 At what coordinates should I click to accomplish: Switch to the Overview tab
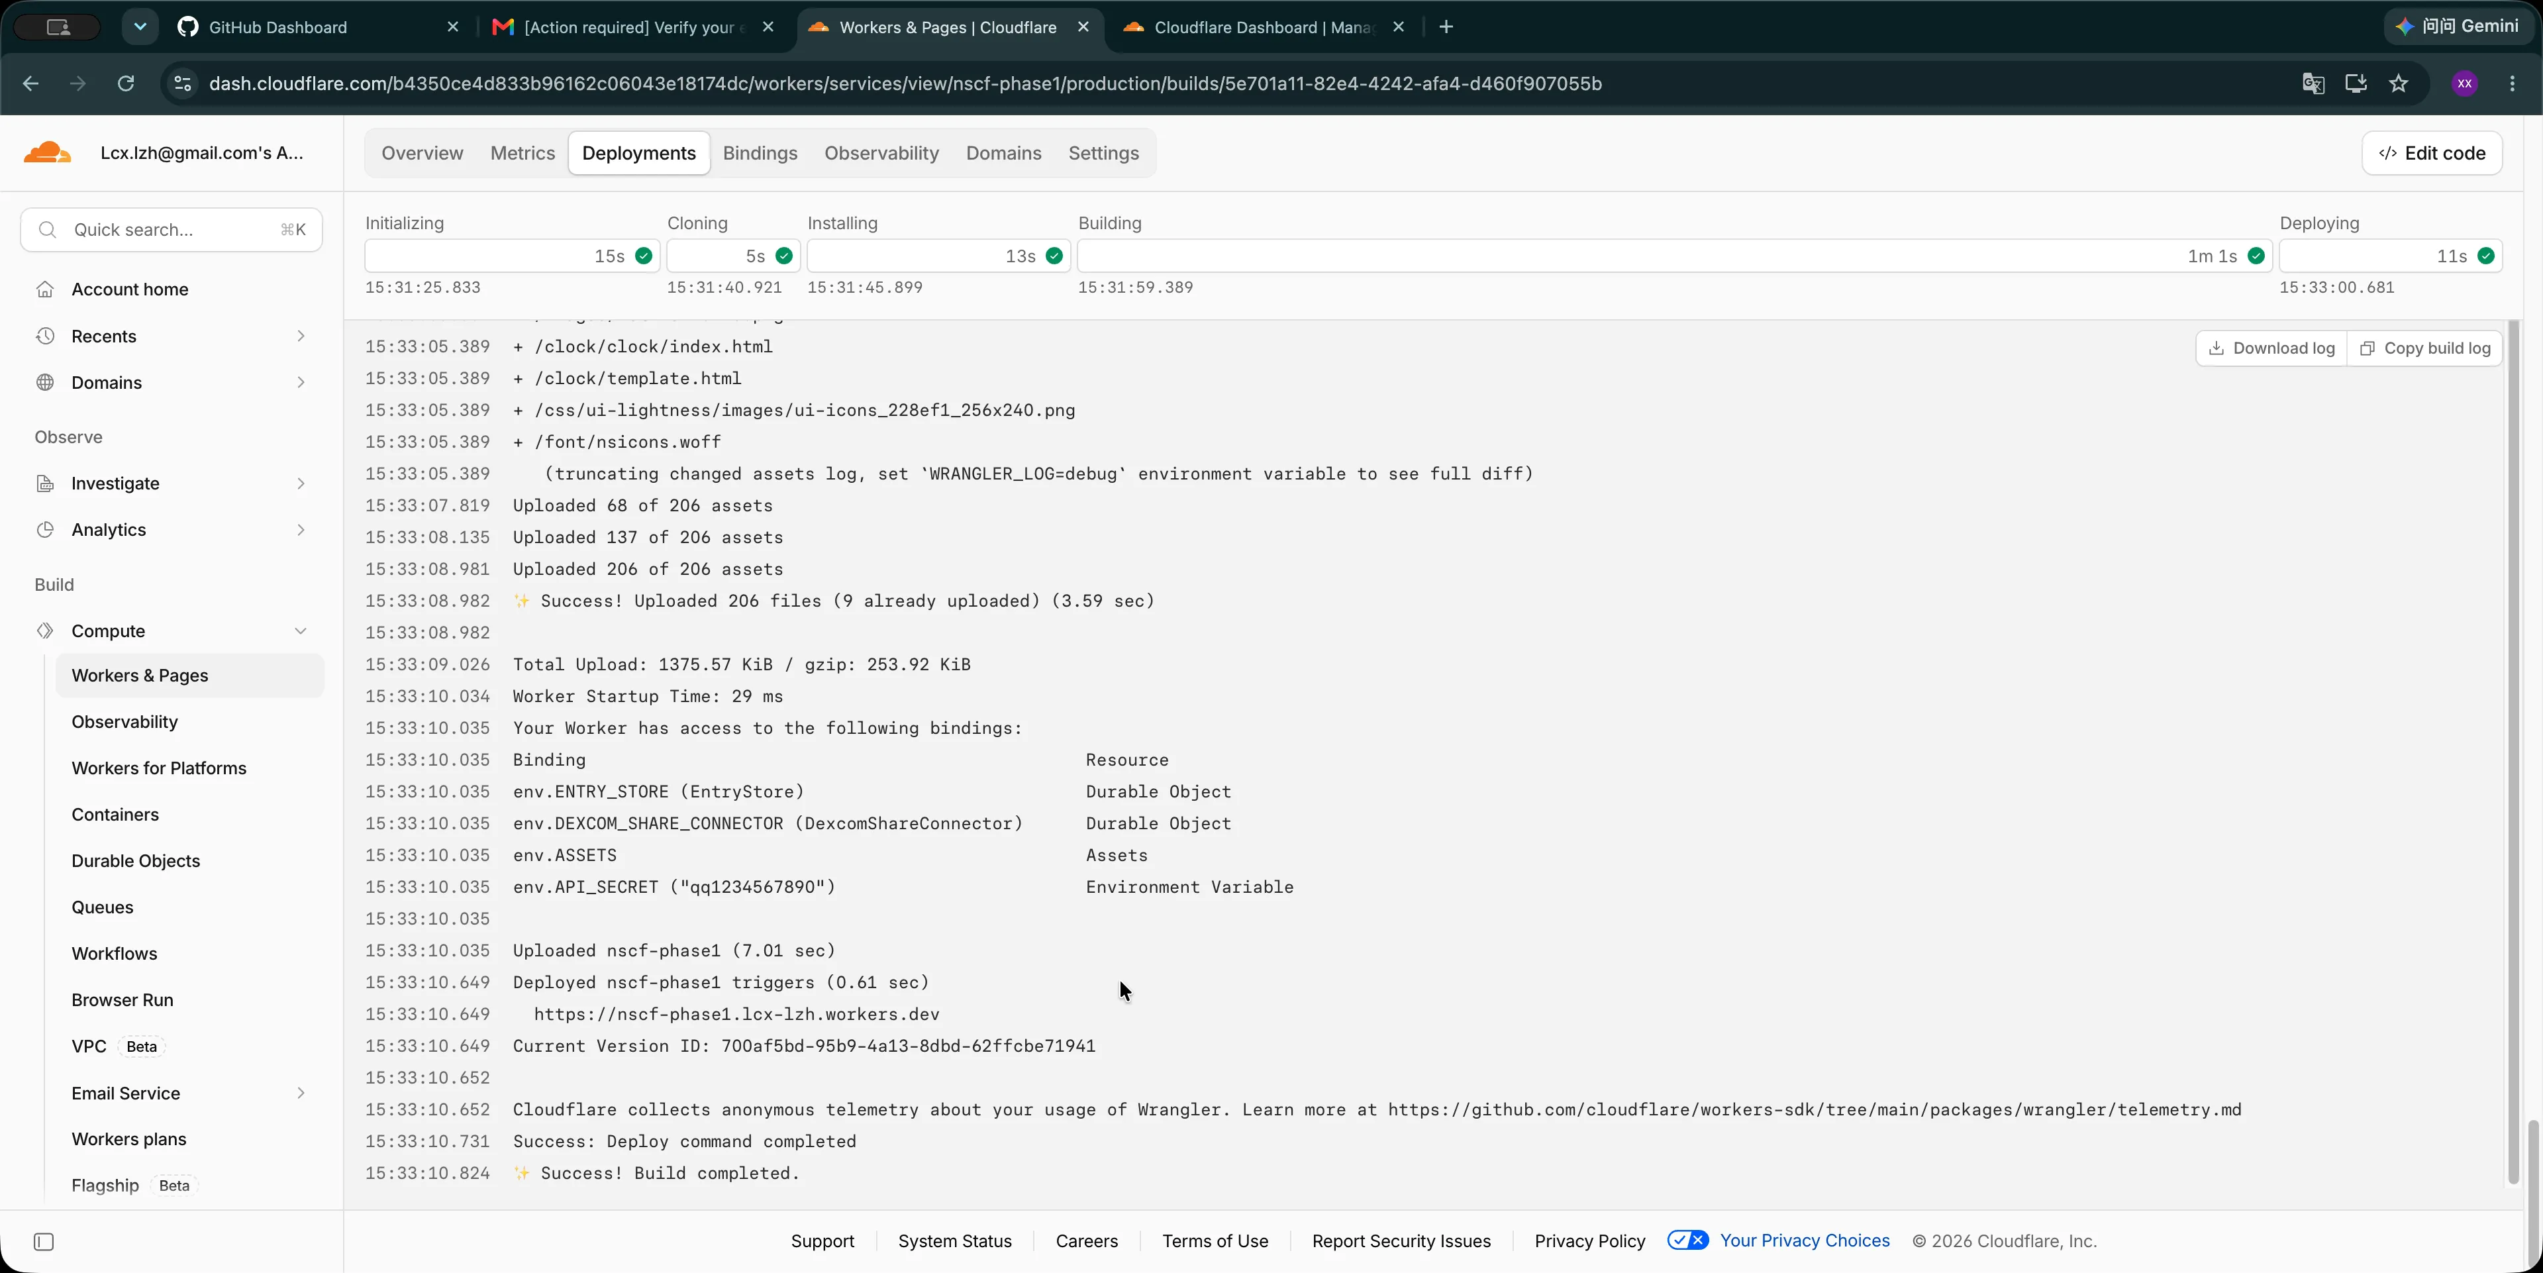tap(422, 153)
